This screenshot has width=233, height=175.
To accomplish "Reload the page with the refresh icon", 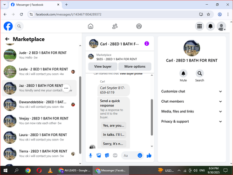I will click(x=21, y=14).
